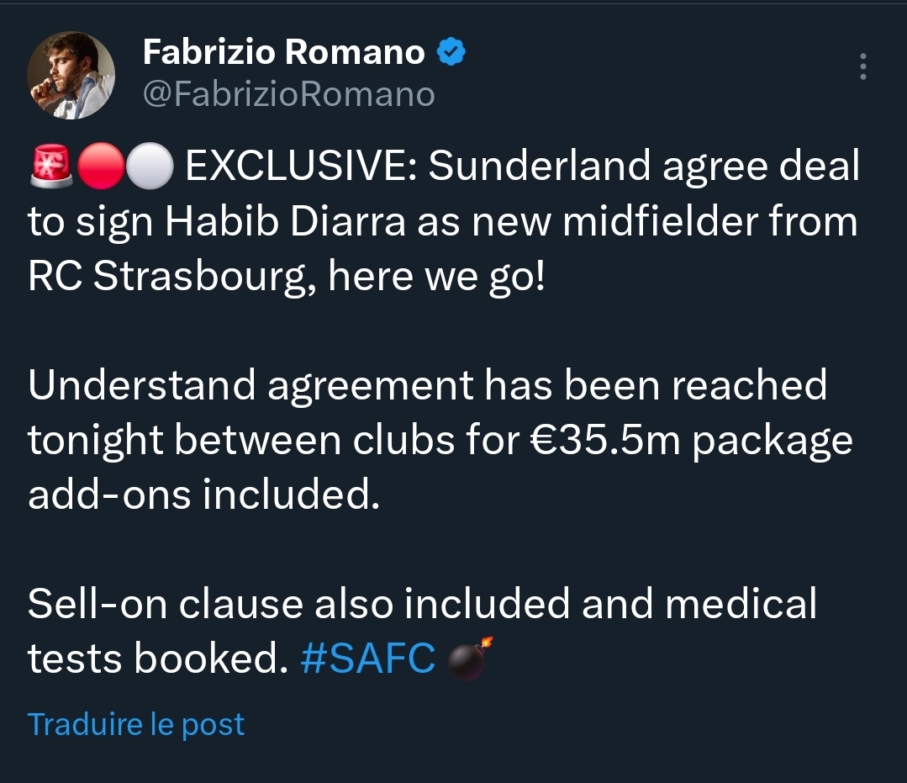Open the three-dot more options menu

pyautogui.click(x=862, y=67)
